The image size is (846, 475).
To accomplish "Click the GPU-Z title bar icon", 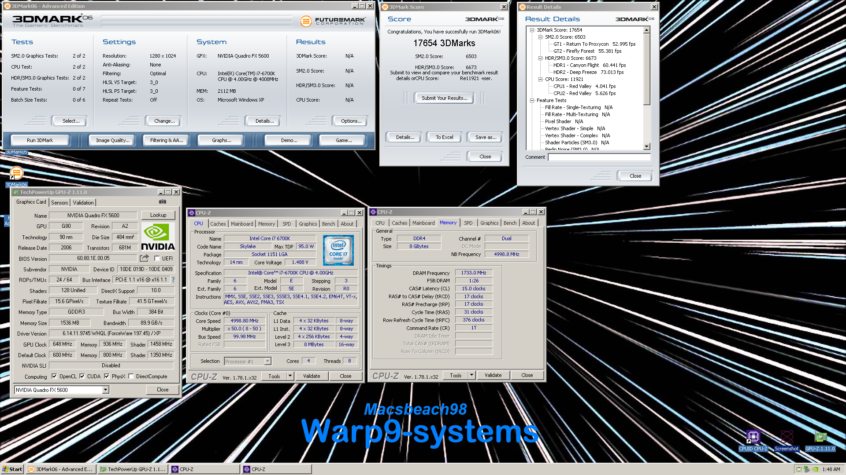I will (x=16, y=192).
